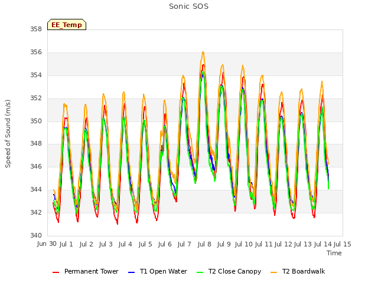Click the Sonic SOS chart title
Image resolution: width=378 pixels, height=283 pixels.
pyautogui.click(x=189, y=6)
